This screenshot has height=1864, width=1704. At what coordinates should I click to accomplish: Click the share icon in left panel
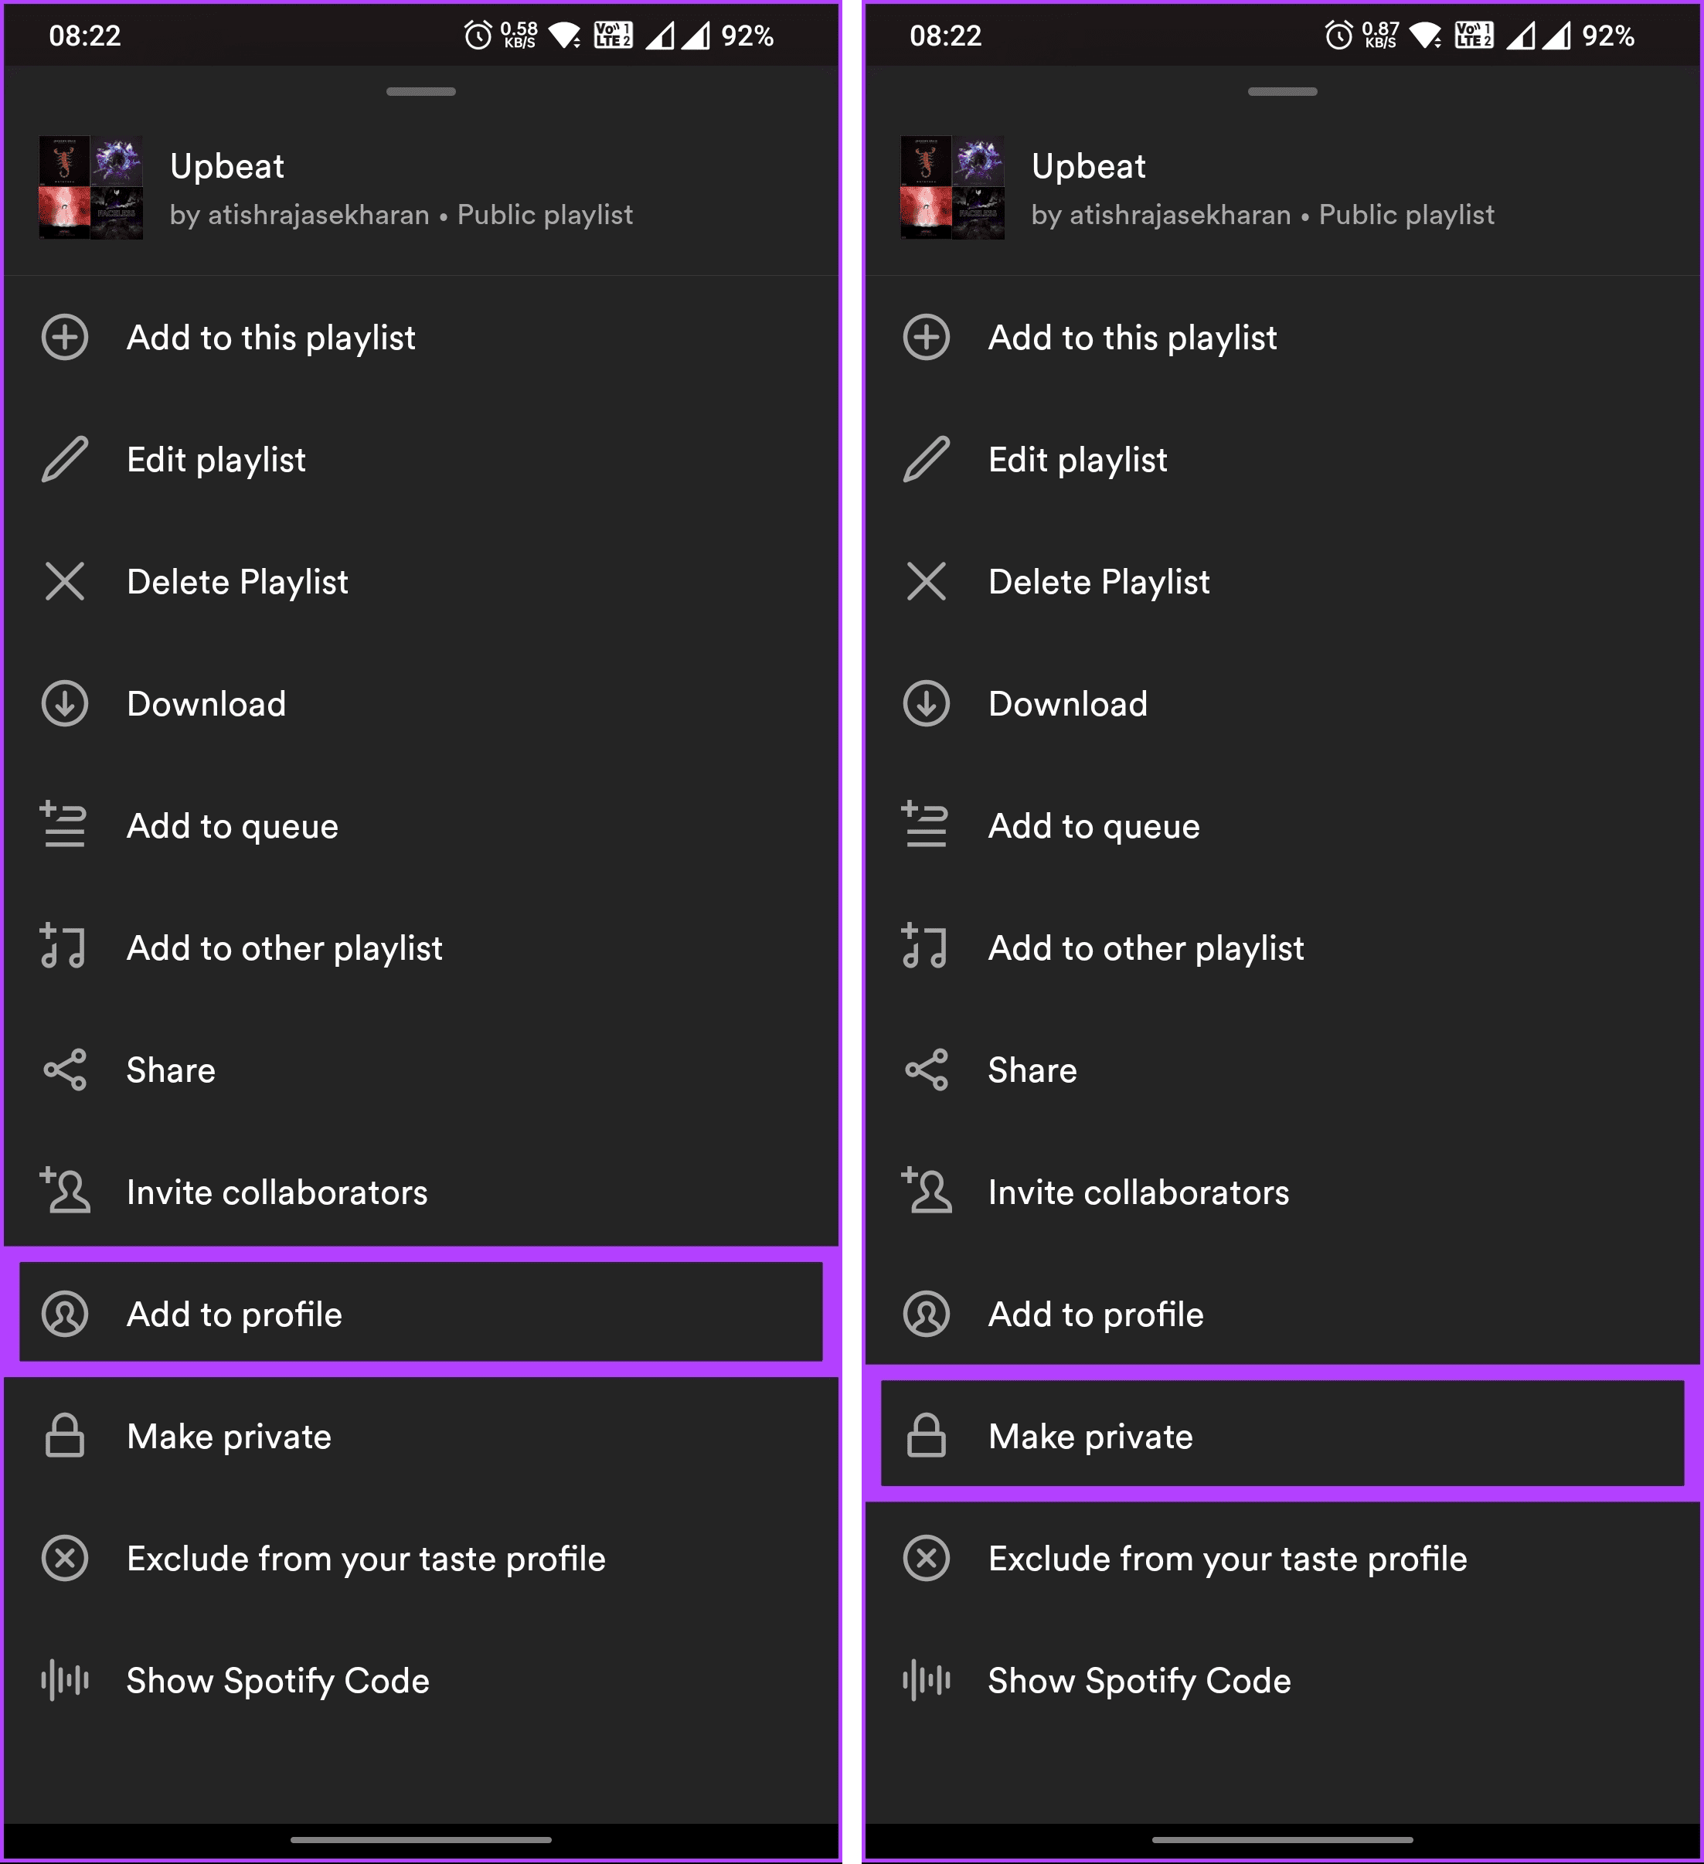coord(65,1070)
